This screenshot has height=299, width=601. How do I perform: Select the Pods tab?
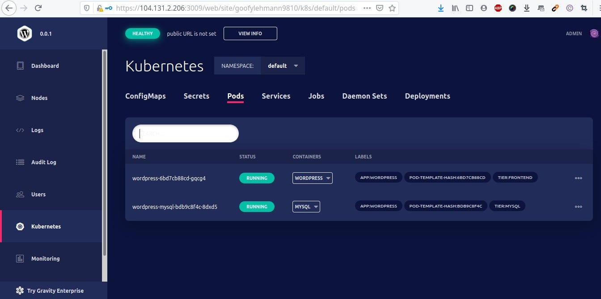[x=236, y=96]
